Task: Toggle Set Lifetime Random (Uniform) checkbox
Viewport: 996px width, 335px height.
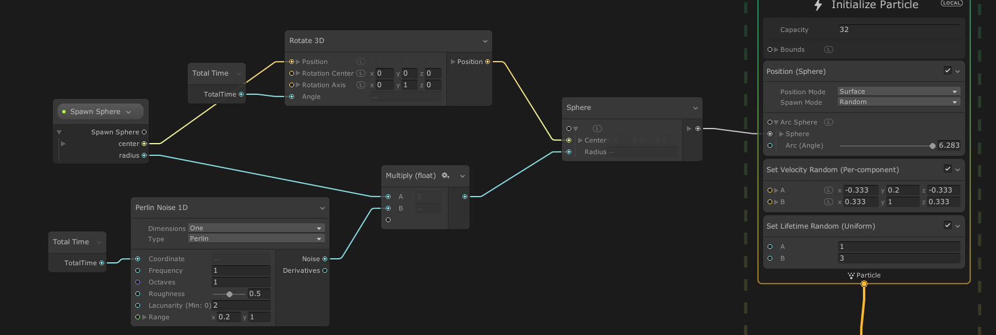Action: 947,226
